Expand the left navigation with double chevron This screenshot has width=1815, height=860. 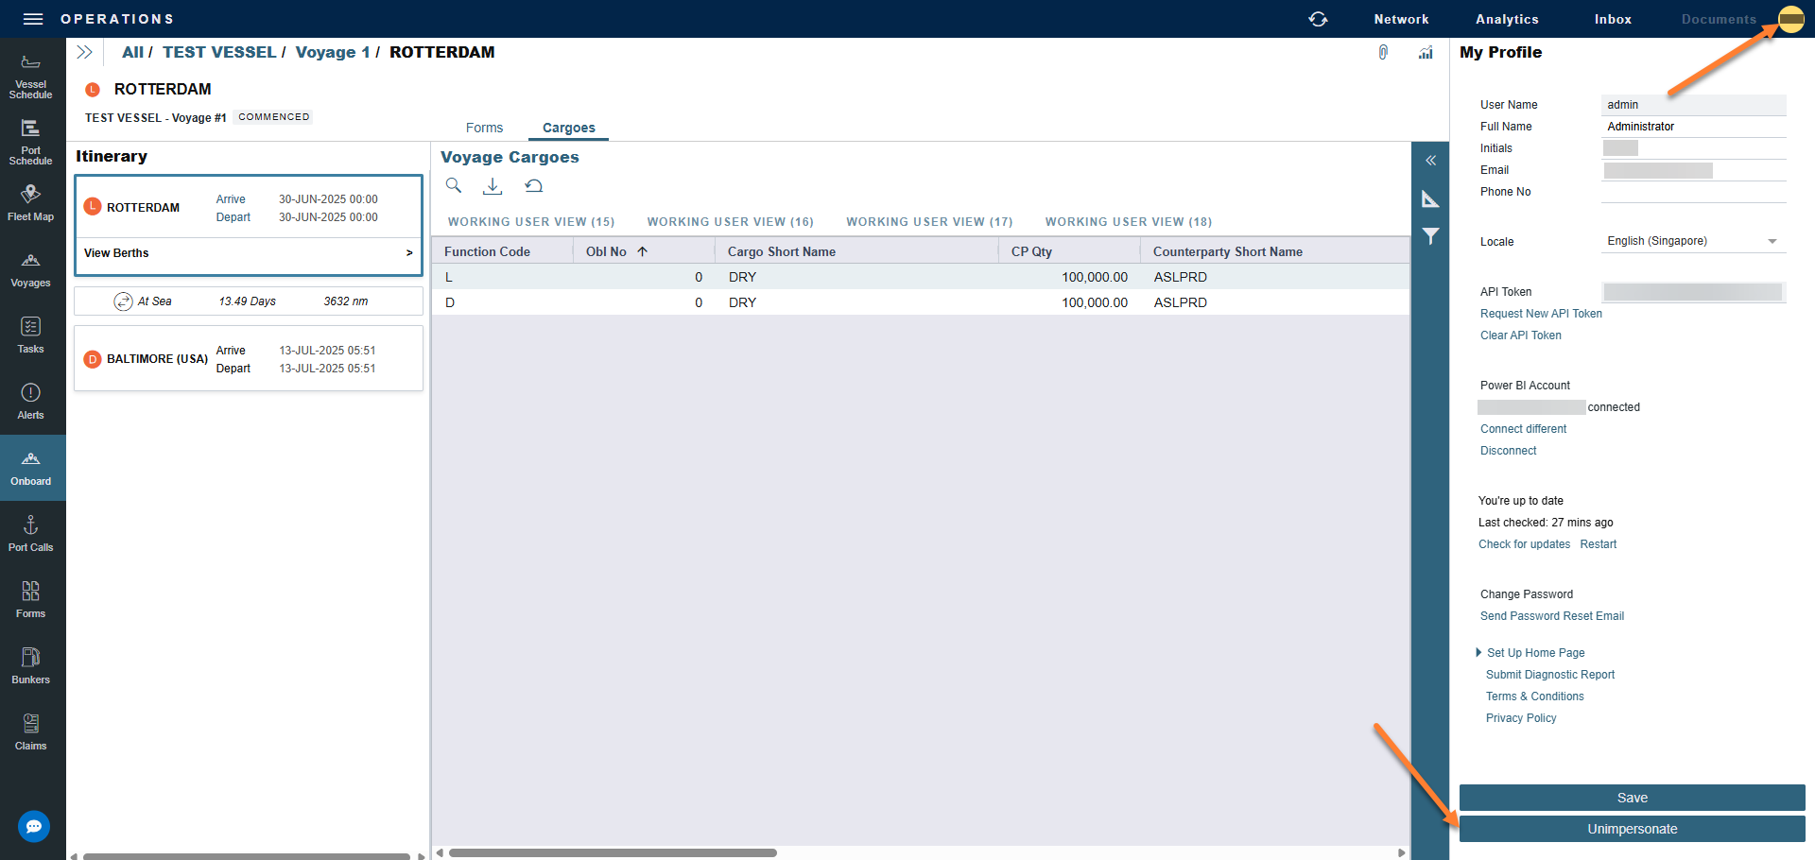[84, 52]
